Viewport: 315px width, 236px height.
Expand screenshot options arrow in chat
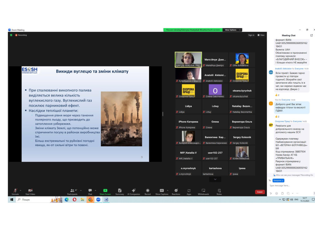pyautogui.click(x=293, y=193)
